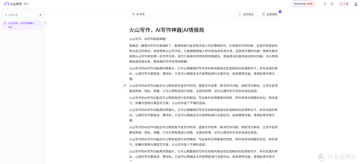This screenshot has width=360, height=164.
Task: Focus the 文档名称 search field
Action: [x=19, y=15]
